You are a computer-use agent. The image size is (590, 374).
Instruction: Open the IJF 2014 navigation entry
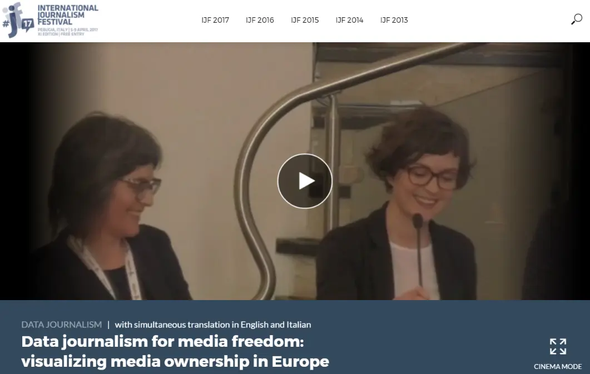click(350, 21)
